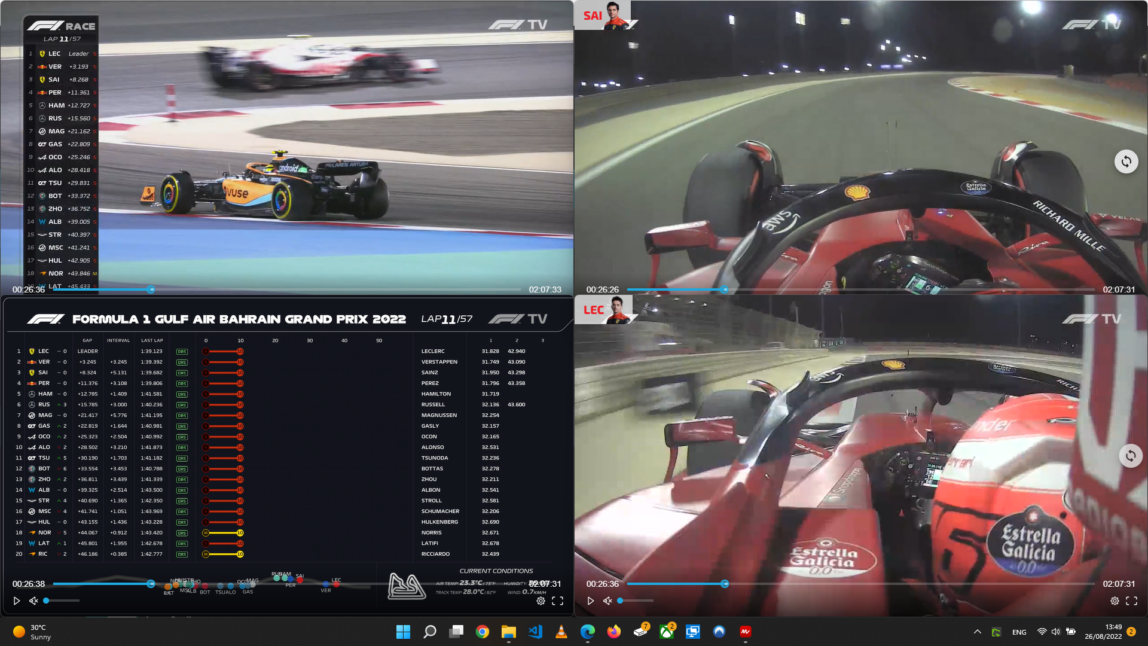Image resolution: width=1148 pixels, height=646 pixels.
Task: Play the data channel video
Action: (x=17, y=601)
